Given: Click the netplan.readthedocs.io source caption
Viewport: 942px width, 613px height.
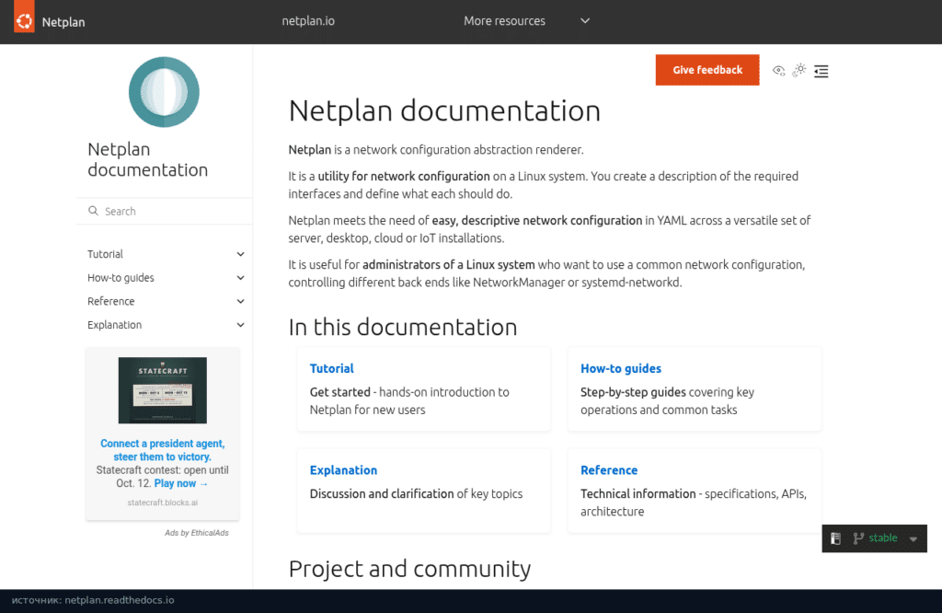Looking at the screenshot, I should 93,600.
